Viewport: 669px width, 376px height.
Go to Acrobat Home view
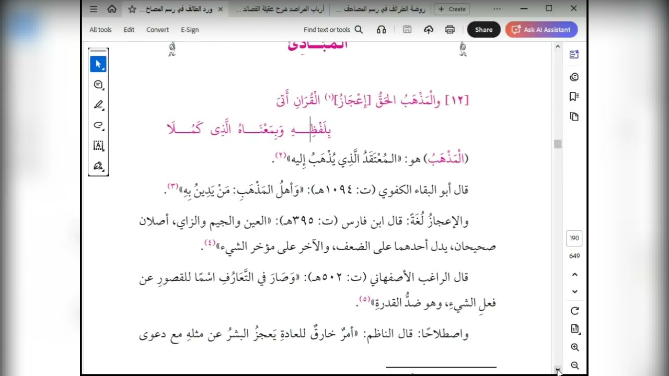point(112,9)
